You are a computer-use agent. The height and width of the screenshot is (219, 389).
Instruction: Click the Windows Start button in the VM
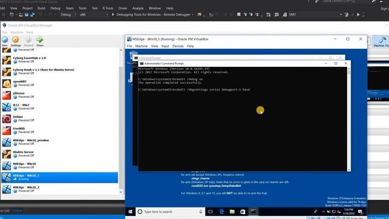(130, 212)
